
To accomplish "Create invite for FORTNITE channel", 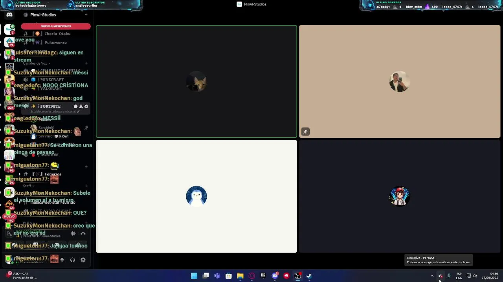I will (81, 106).
